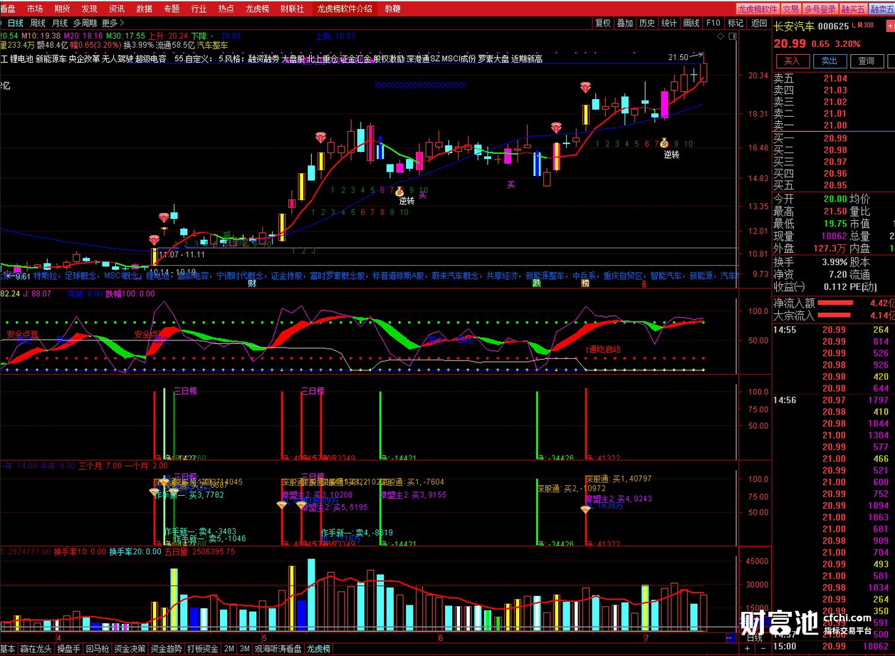This screenshot has width=895, height=656.
Task: Switch to the 周线 period tab
Action: coord(38,23)
